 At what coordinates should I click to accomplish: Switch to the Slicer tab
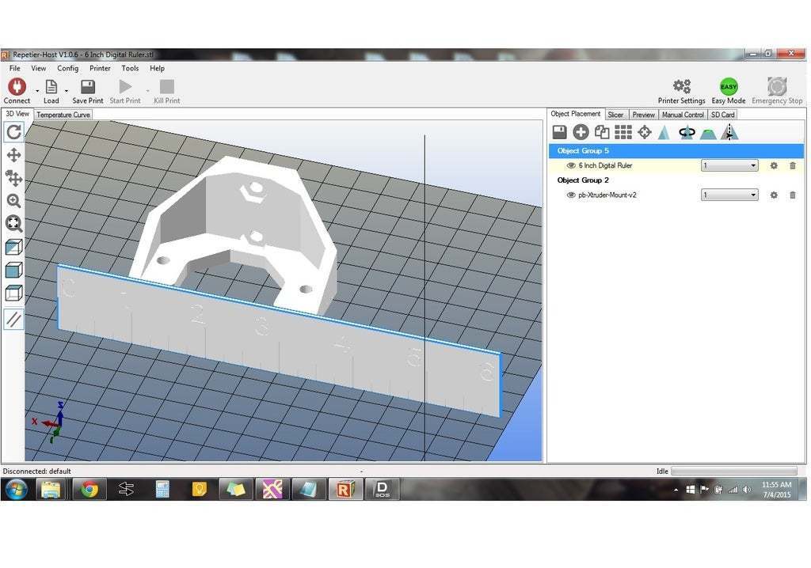(x=615, y=115)
